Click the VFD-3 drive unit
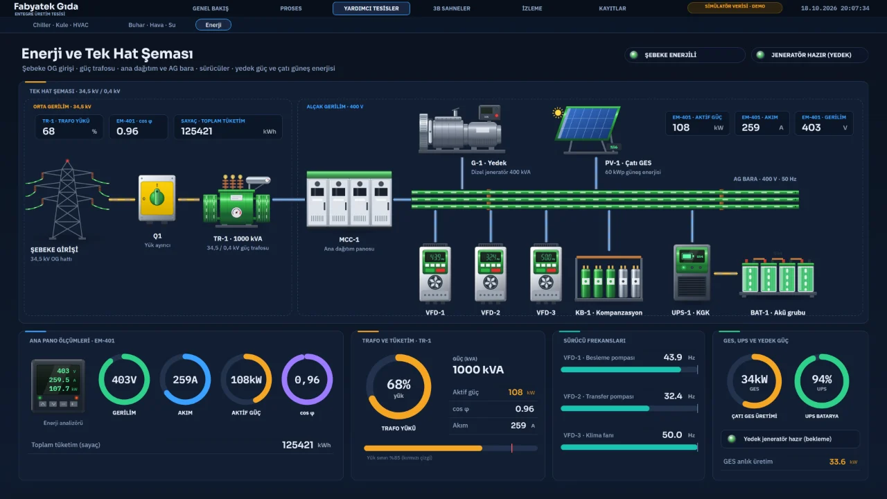The image size is (887, 499). 546,274
